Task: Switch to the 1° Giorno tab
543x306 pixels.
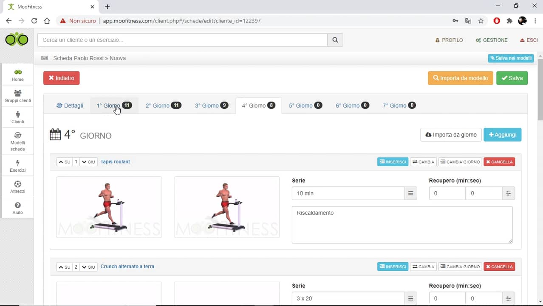Action: [x=114, y=105]
